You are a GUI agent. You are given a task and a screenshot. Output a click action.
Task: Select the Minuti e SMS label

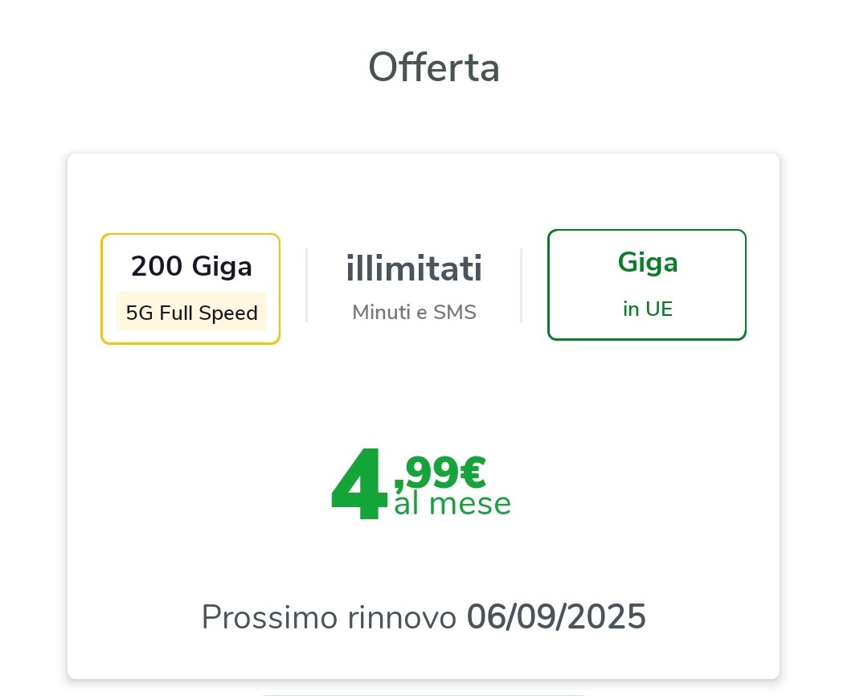(x=414, y=312)
